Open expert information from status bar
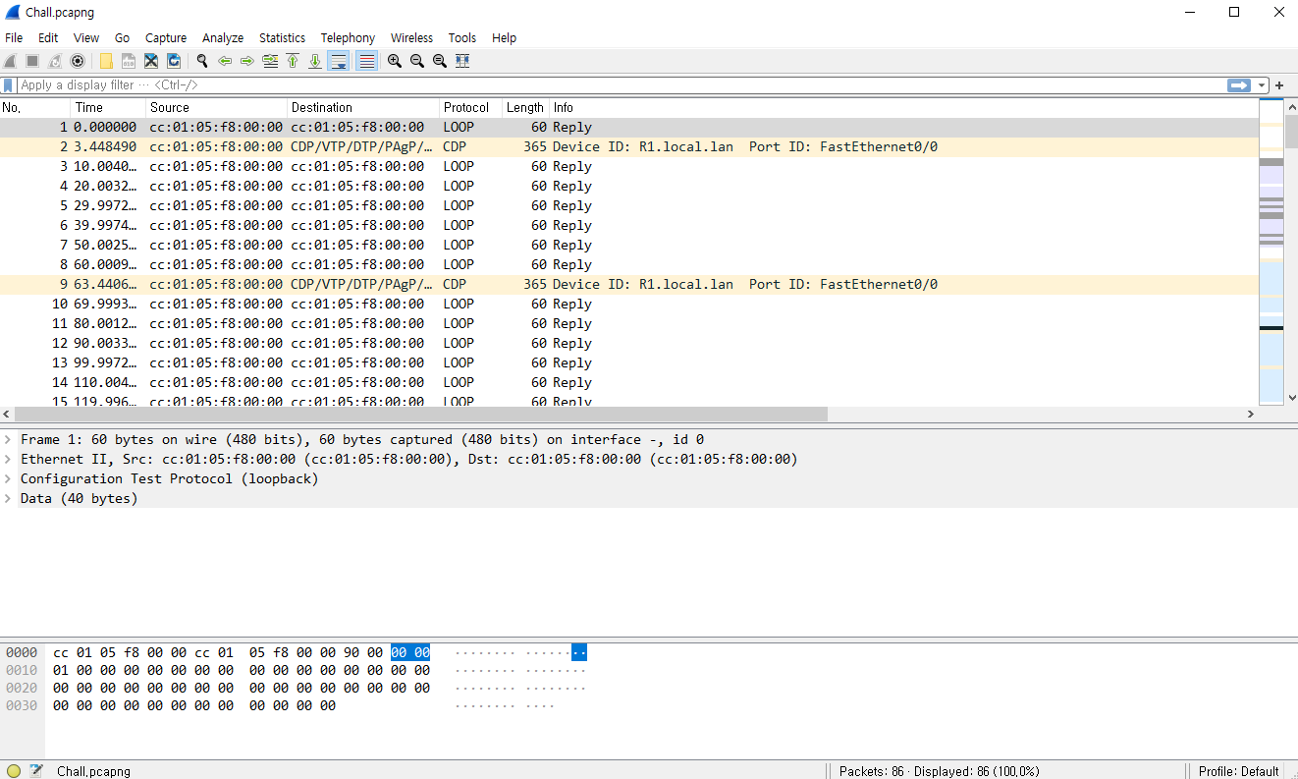1298x779 pixels. pyautogui.click(x=14, y=771)
